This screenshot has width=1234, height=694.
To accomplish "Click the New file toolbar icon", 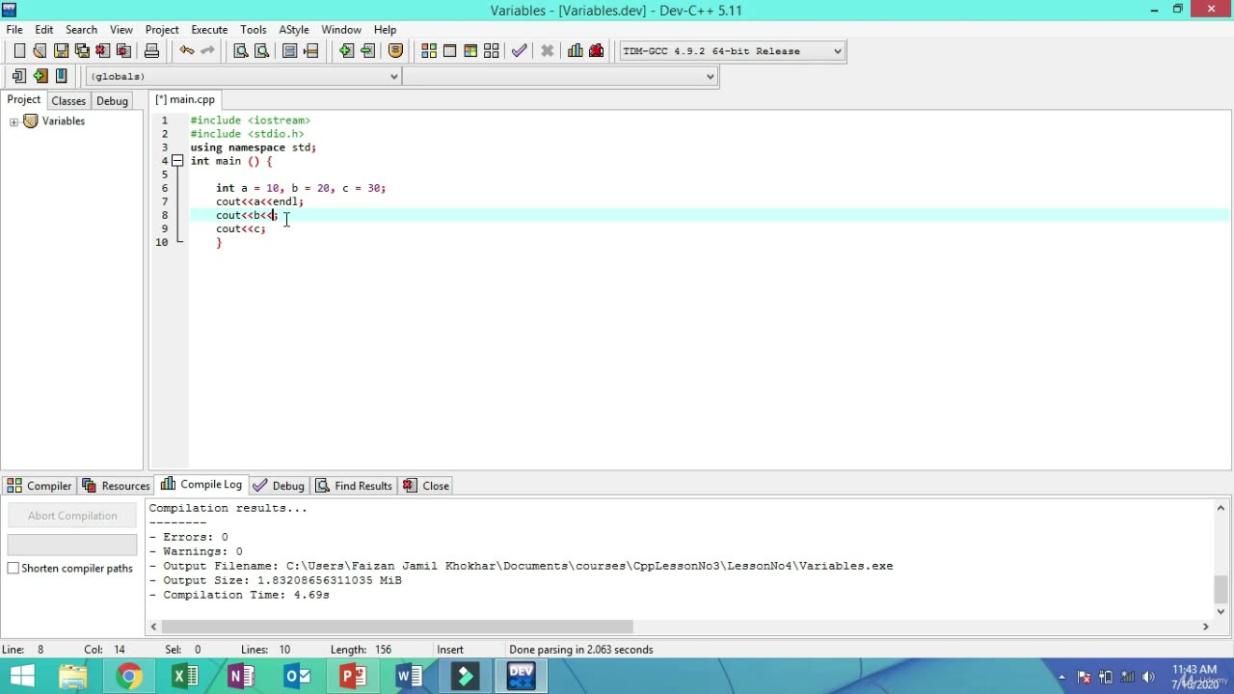I will pyautogui.click(x=19, y=51).
